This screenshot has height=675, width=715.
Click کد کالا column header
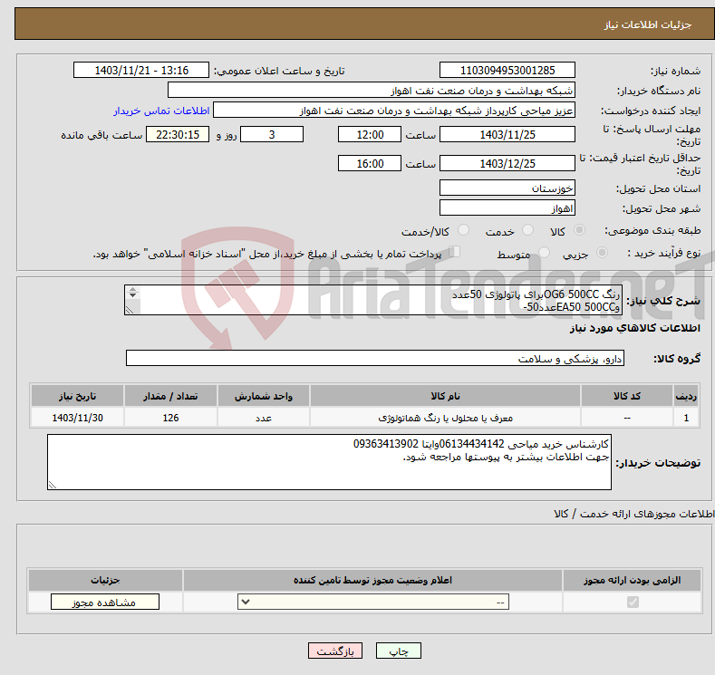point(627,396)
